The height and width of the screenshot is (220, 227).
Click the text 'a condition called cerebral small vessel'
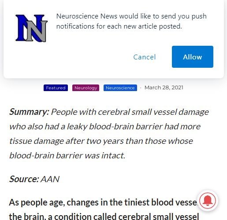click(x=123, y=217)
